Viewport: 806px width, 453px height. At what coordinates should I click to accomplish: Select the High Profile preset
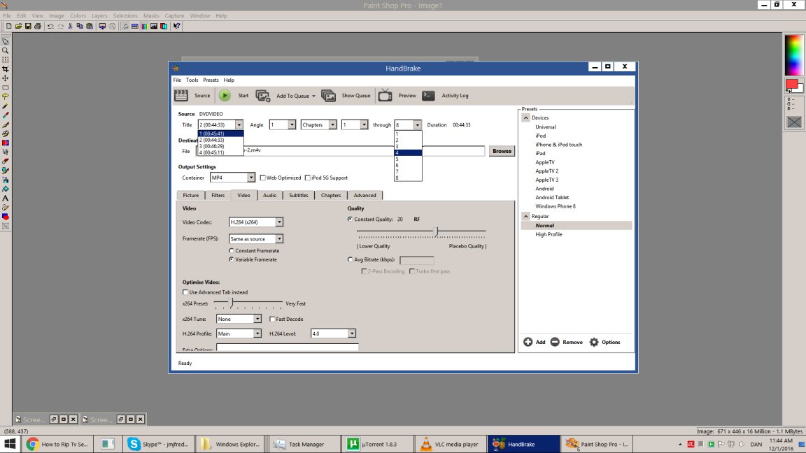549,234
